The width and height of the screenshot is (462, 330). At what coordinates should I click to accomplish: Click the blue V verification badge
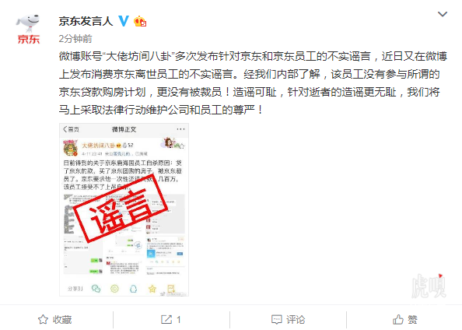[x=124, y=21]
